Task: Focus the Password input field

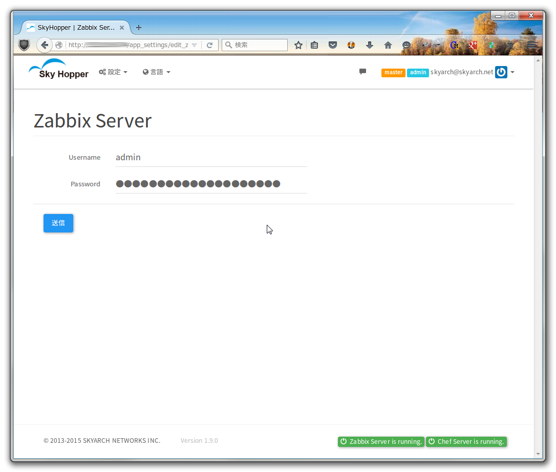Action: point(211,184)
